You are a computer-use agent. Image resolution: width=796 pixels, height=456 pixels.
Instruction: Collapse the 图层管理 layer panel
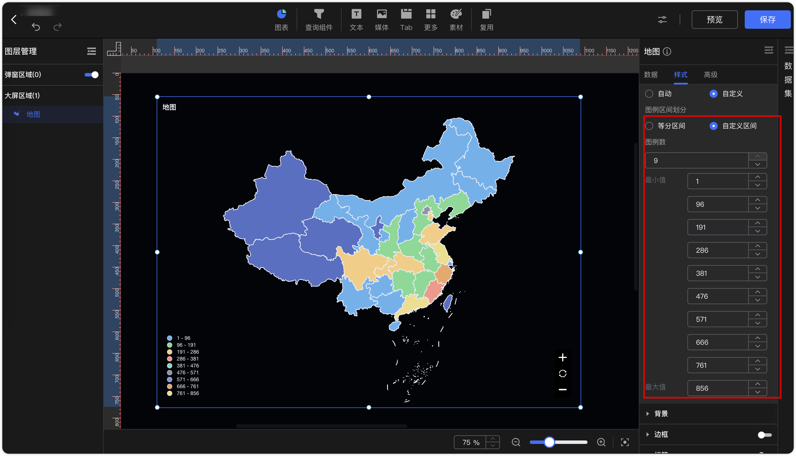(91, 51)
